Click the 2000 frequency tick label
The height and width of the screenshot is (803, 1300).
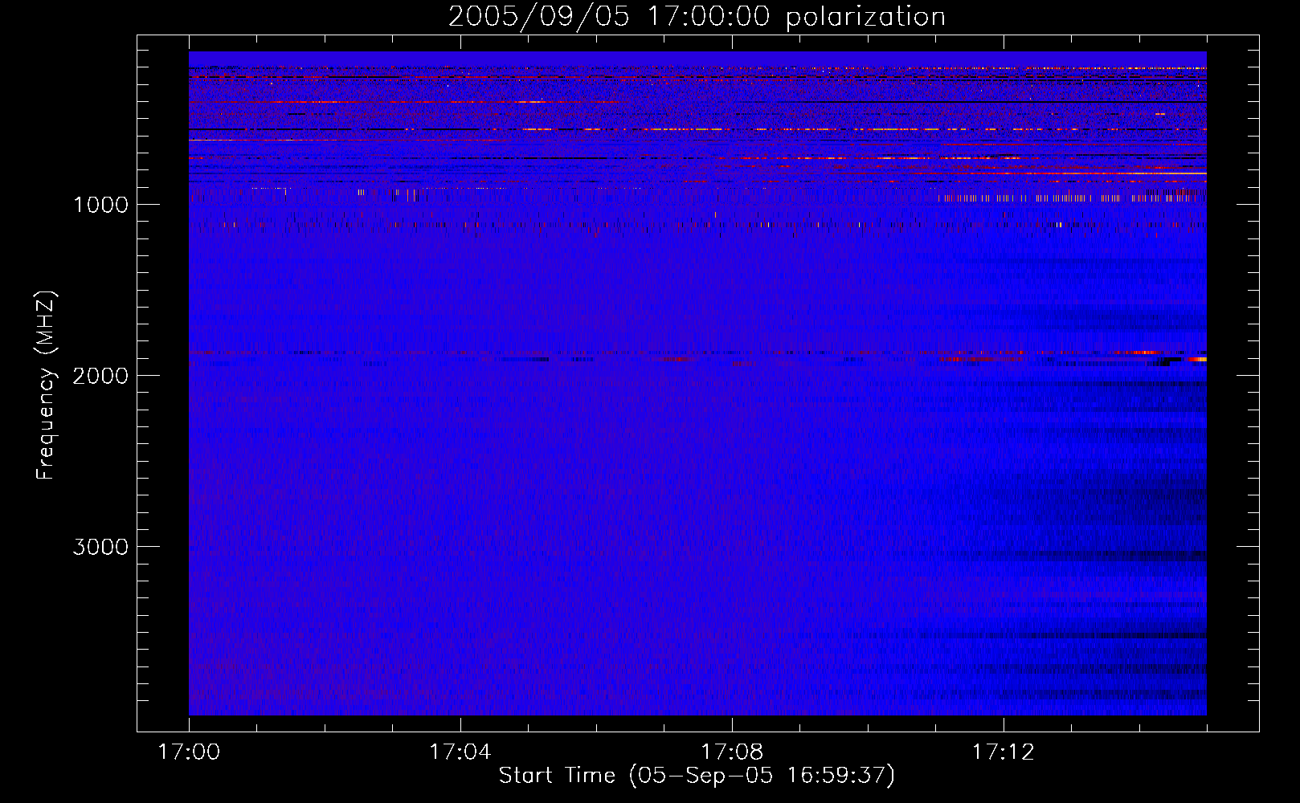[100, 376]
